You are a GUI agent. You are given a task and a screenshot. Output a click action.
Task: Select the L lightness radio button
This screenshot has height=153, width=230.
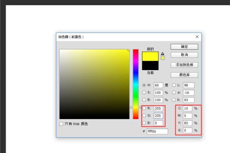coord(174,85)
